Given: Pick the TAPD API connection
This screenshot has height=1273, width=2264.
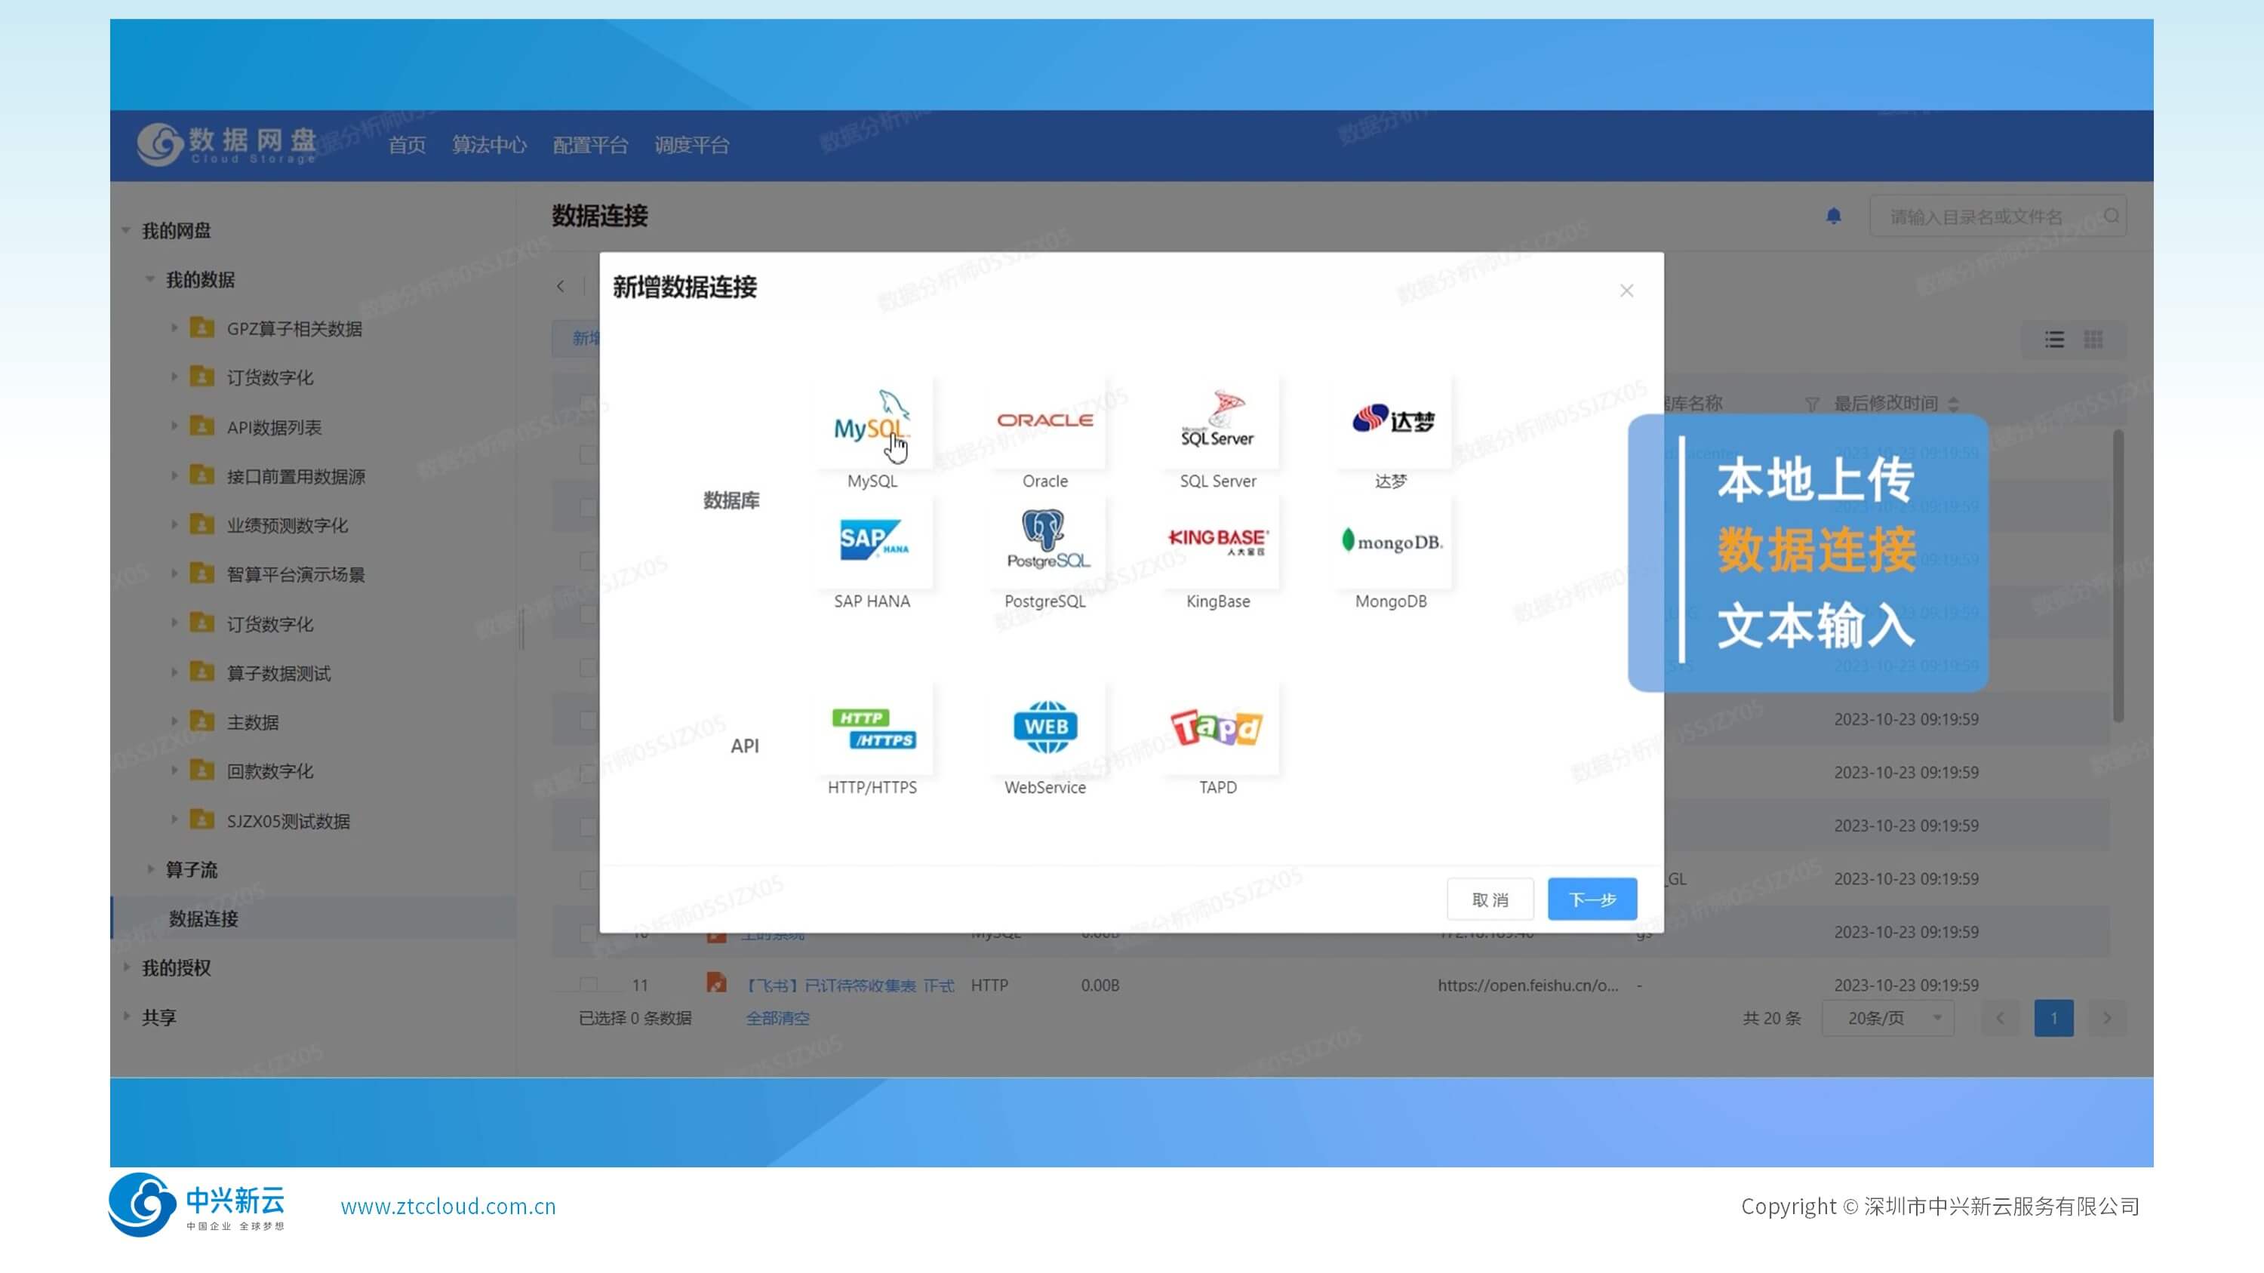Looking at the screenshot, I should (x=1217, y=727).
